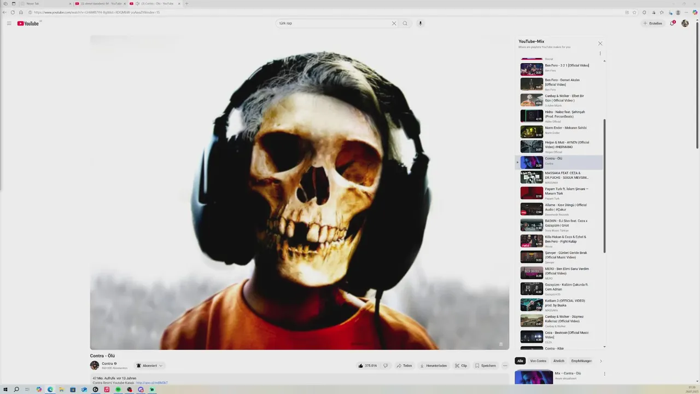Reload the current page
The height and width of the screenshot is (394, 700).
(13, 12)
